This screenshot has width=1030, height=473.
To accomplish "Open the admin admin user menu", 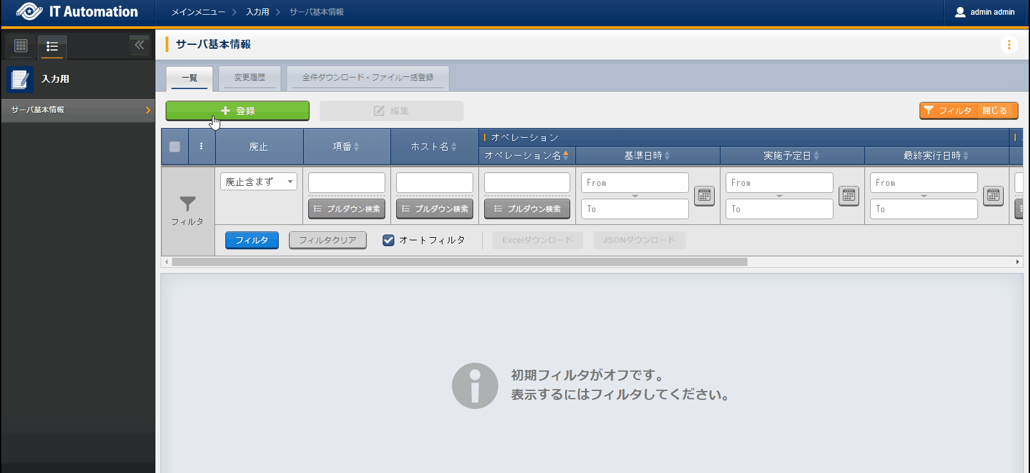I will pyautogui.click(x=985, y=12).
